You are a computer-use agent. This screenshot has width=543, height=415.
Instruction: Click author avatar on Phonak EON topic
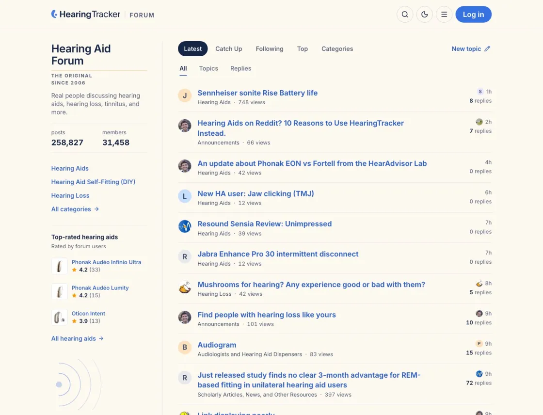(185, 166)
